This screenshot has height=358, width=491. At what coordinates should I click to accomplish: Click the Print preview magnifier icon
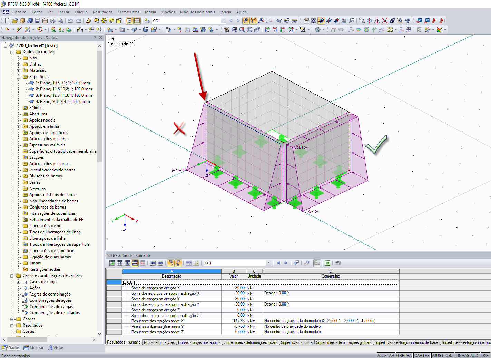[60, 21]
